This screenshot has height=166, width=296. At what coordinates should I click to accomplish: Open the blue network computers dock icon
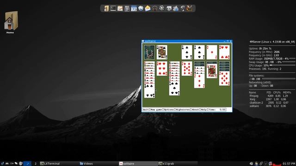click(176, 8)
